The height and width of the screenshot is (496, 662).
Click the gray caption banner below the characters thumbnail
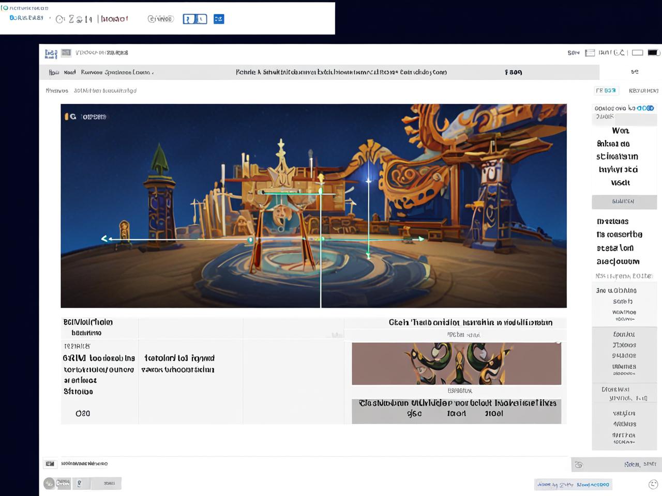[x=456, y=411]
